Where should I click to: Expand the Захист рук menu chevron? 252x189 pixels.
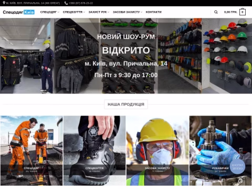coord(109,12)
